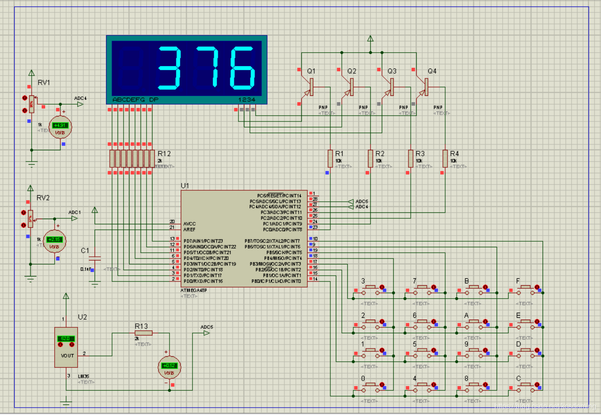Click the ADC4 terminal next to RV1
Image resolution: width=601 pixels, height=415 pixels.
coord(80,104)
